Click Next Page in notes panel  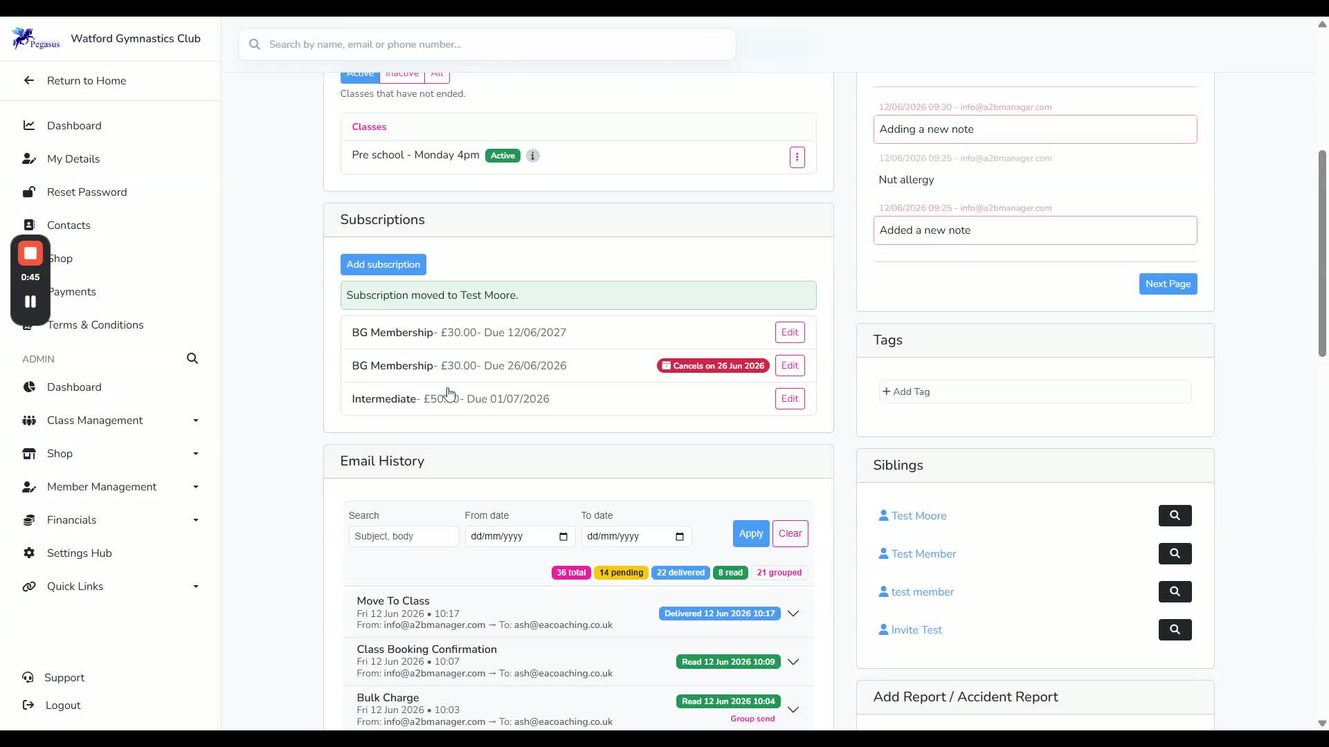(x=1168, y=284)
